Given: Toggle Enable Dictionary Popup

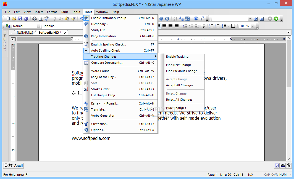Looking at the screenshot, I should click(x=120, y=18).
